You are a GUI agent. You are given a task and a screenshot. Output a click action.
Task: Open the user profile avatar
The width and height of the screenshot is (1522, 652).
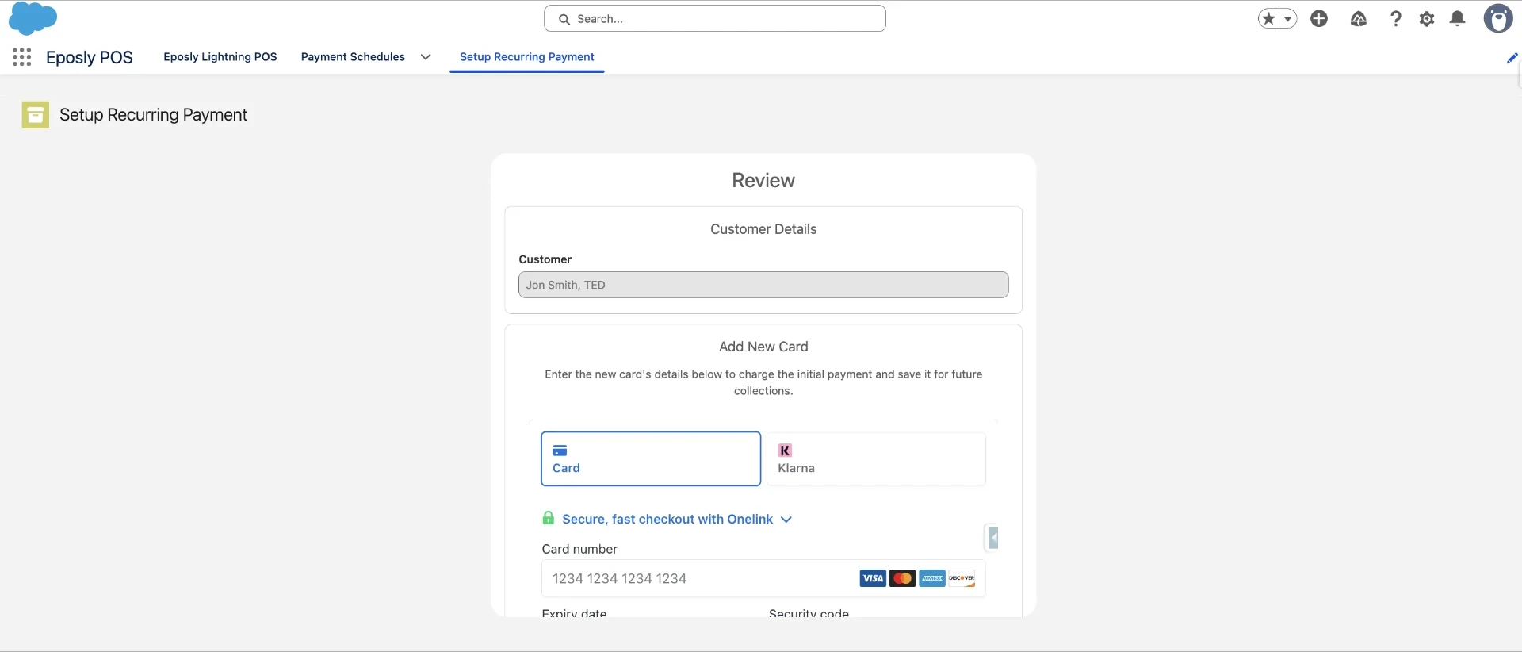(1498, 18)
